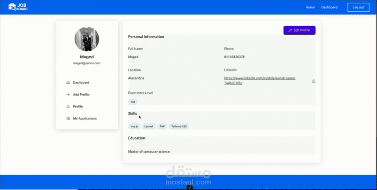Click the Education section heading

[136, 138]
